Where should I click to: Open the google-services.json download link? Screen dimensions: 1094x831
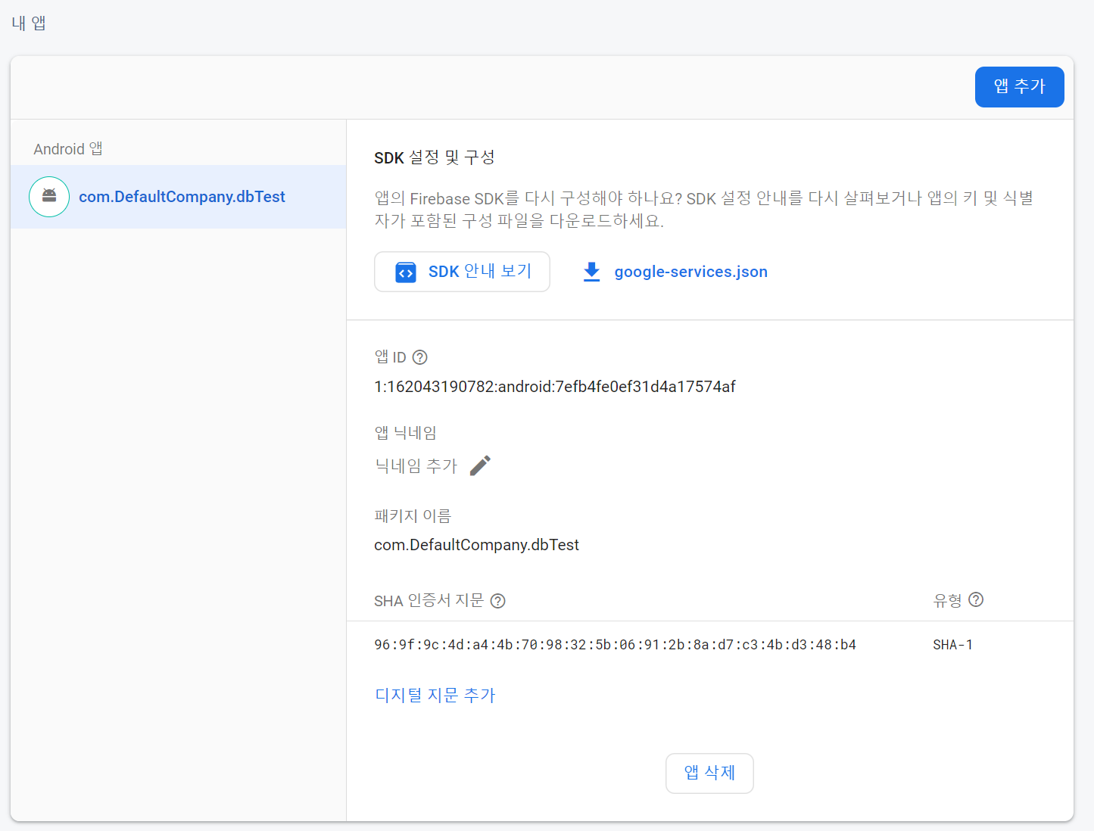click(x=691, y=272)
